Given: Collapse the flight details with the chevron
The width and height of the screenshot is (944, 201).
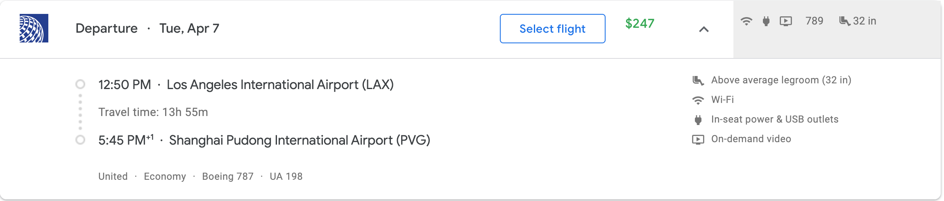Looking at the screenshot, I should pos(703,29).
